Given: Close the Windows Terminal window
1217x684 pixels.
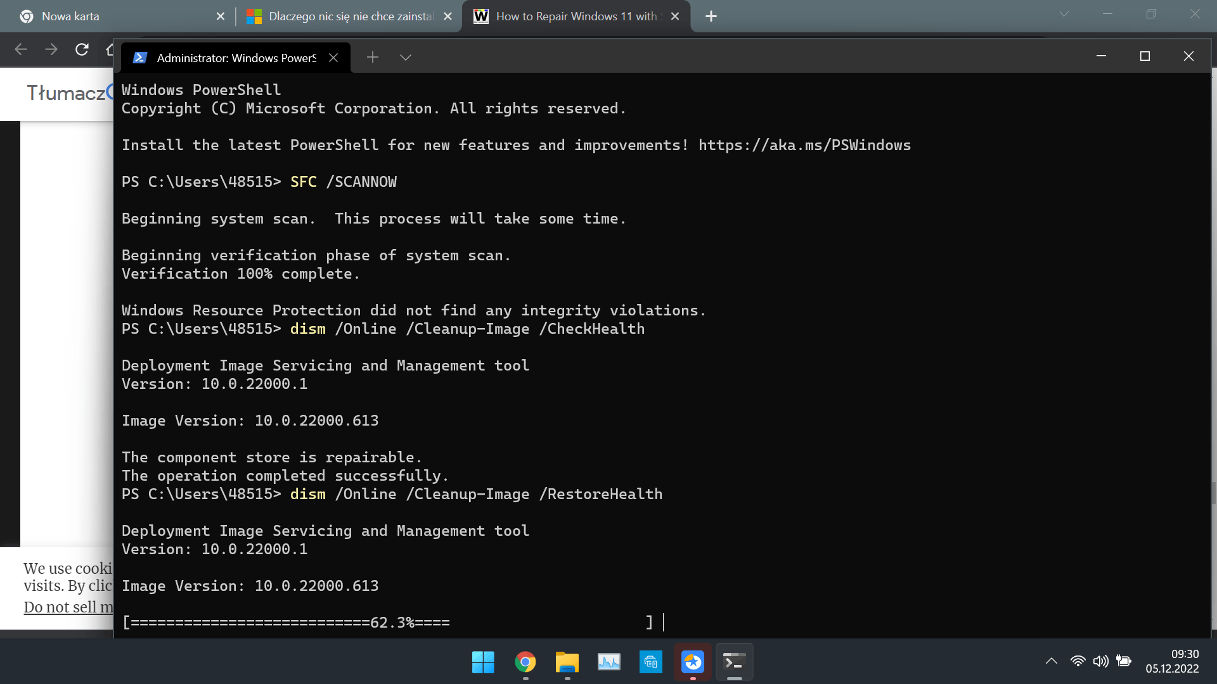Looking at the screenshot, I should click(1188, 56).
